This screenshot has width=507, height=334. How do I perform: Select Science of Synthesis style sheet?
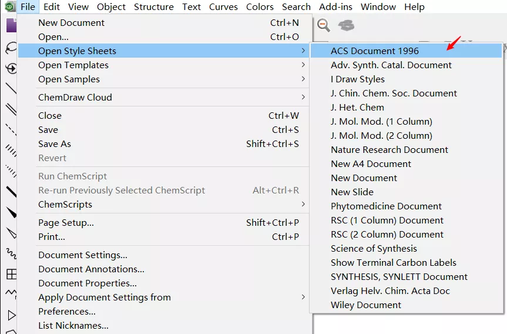pyautogui.click(x=406, y=249)
